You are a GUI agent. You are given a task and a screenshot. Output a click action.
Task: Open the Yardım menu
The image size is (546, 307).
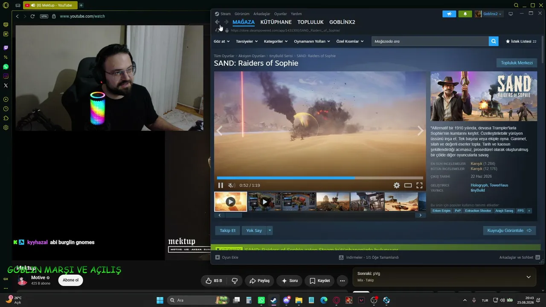coord(296,14)
